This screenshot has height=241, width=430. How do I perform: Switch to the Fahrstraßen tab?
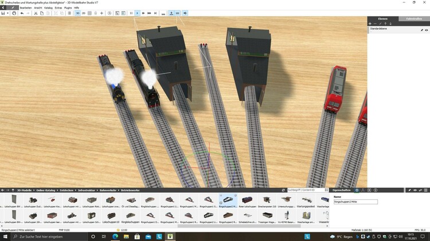point(414,19)
